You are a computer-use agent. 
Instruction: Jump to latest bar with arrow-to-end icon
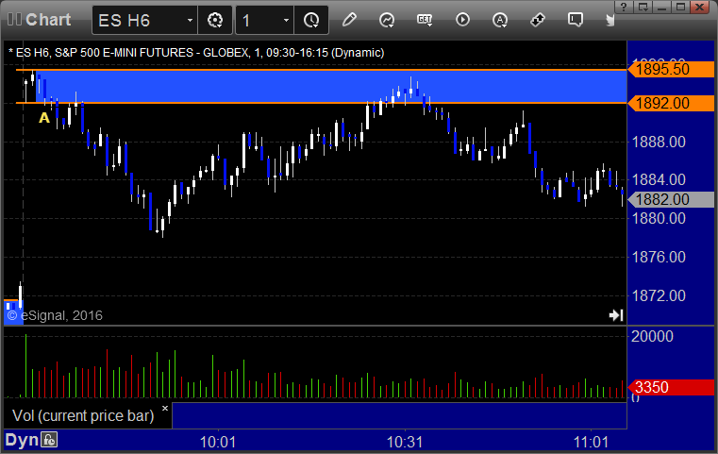616,315
